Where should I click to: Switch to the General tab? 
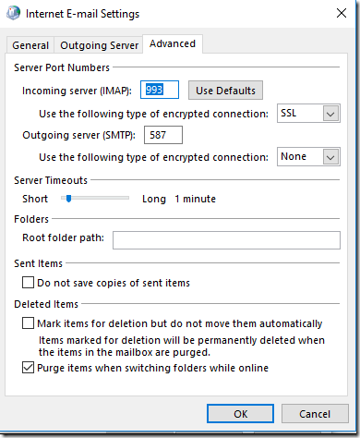coord(30,45)
